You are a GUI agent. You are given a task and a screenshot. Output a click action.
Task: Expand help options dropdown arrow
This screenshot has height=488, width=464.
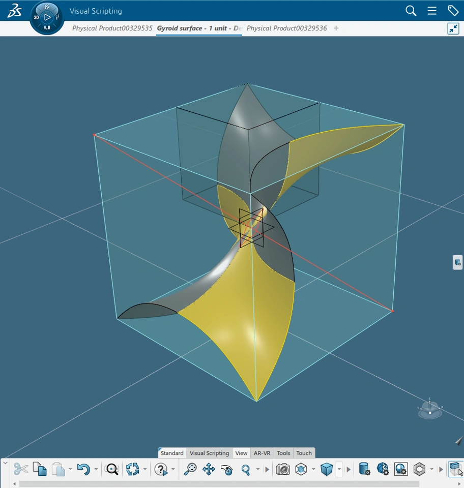point(173,469)
